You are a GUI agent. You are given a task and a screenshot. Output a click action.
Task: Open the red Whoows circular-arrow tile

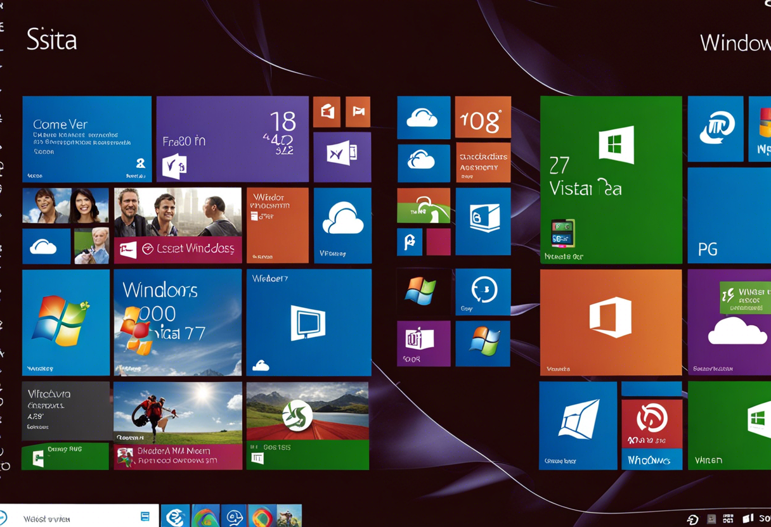(x=651, y=425)
